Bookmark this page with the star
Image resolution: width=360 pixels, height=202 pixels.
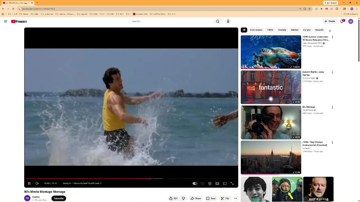point(309,9)
